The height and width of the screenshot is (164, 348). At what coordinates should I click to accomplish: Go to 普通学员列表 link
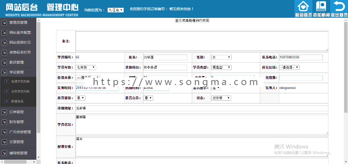tap(20, 82)
